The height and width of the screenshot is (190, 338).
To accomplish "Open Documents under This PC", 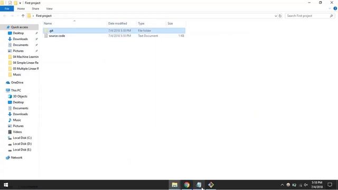I will coord(21,108).
